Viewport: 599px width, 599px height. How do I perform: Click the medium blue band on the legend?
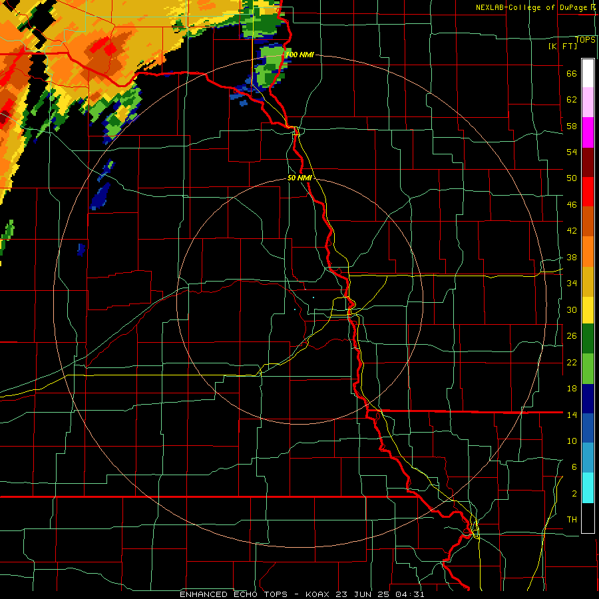click(588, 428)
